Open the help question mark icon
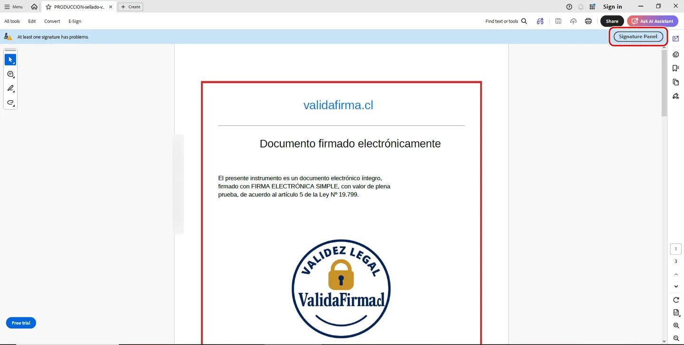684x345 pixels. (x=569, y=7)
